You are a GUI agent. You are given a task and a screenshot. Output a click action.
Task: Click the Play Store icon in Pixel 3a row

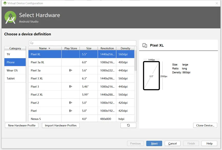point(71,70)
